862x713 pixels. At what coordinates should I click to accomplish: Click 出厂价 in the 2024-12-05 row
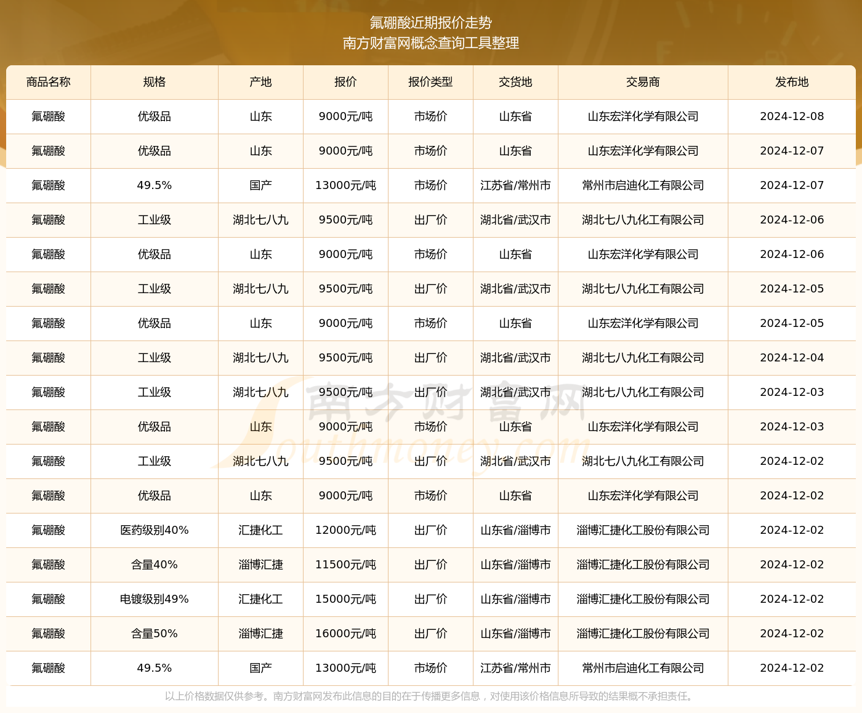click(x=430, y=289)
